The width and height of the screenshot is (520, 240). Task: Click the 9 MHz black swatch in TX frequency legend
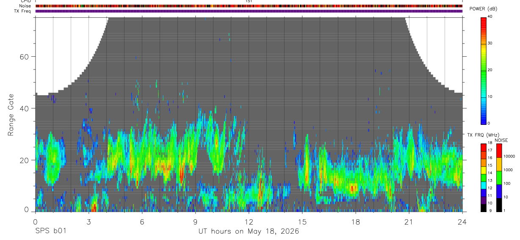pyautogui.click(x=484, y=208)
